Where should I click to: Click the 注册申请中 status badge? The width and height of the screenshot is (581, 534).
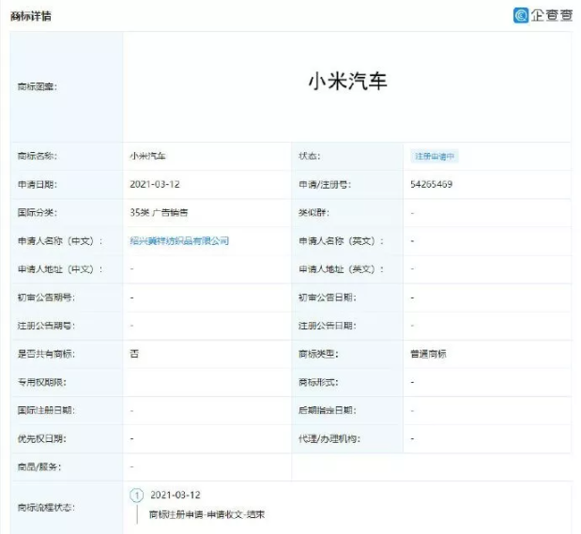pos(436,157)
